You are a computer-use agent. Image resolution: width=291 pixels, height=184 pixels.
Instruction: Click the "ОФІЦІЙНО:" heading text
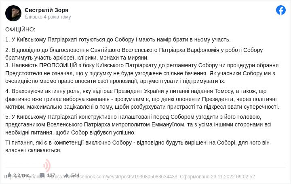coord(20,29)
